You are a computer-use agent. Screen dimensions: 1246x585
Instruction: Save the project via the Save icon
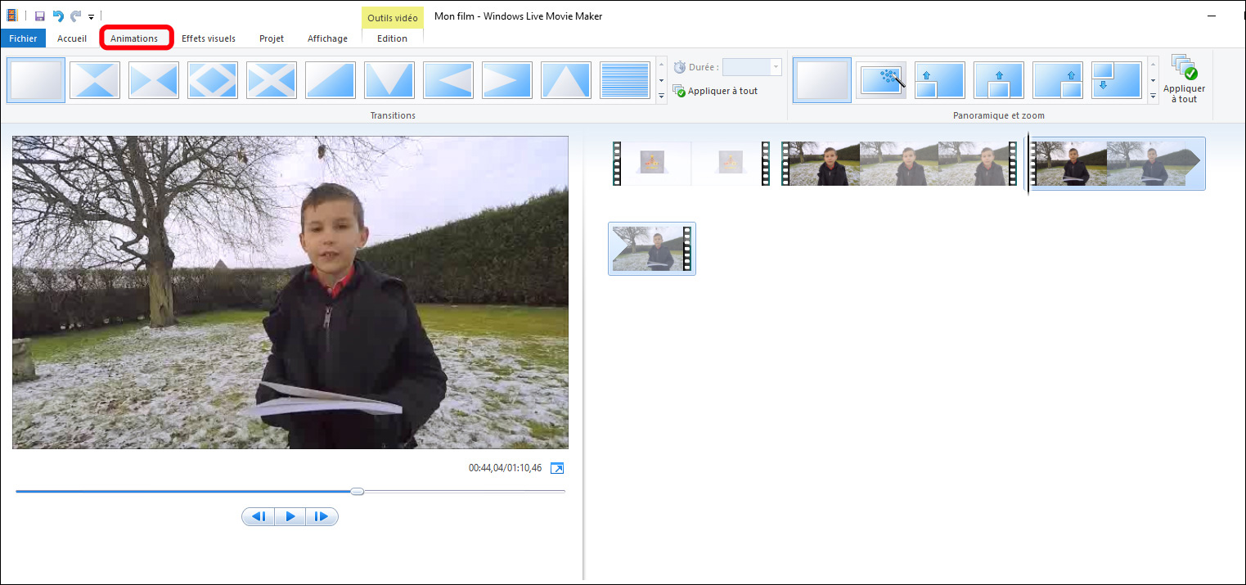click(39, 15)
